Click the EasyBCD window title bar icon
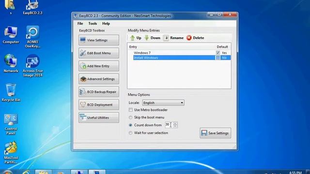 (76, 16)
